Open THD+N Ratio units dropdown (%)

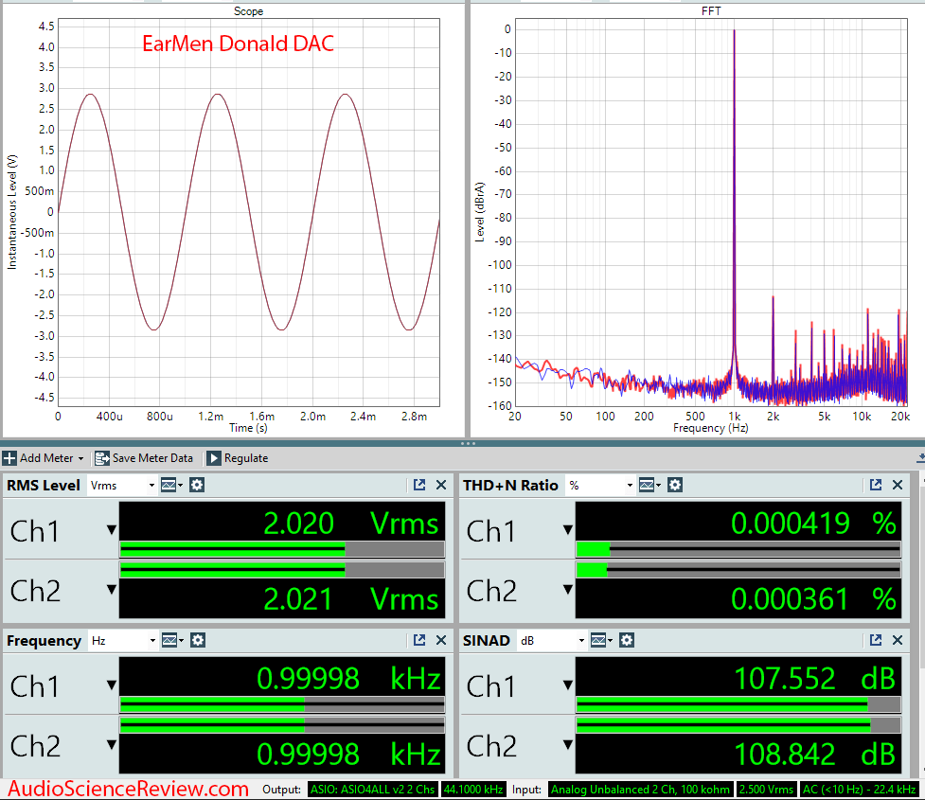coord(600,485)
